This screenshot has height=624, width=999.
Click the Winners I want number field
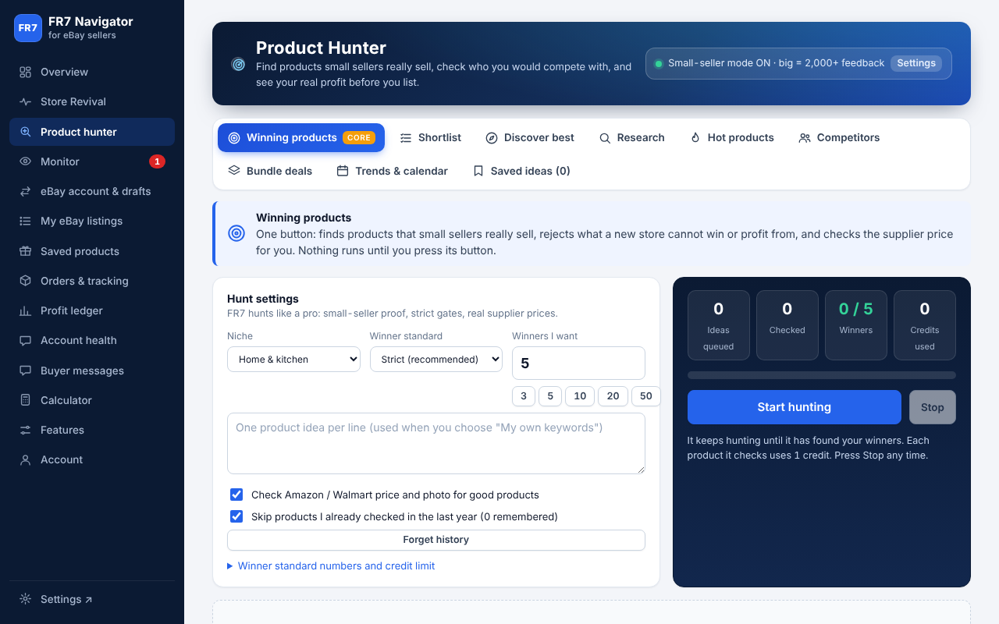coord(578,363)
